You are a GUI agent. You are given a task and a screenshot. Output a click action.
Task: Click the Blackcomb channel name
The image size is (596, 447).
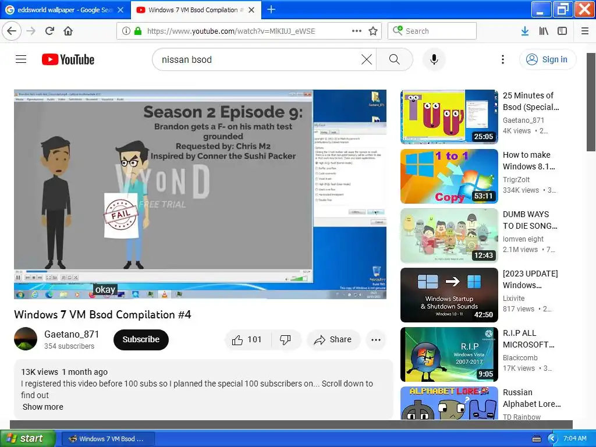520,358
